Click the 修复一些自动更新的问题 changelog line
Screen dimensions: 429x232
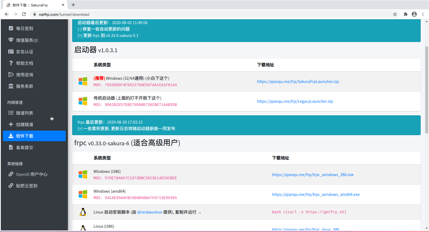point(104,29)
